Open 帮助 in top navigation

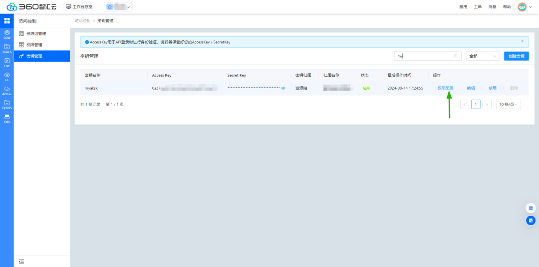pos(507,7)
